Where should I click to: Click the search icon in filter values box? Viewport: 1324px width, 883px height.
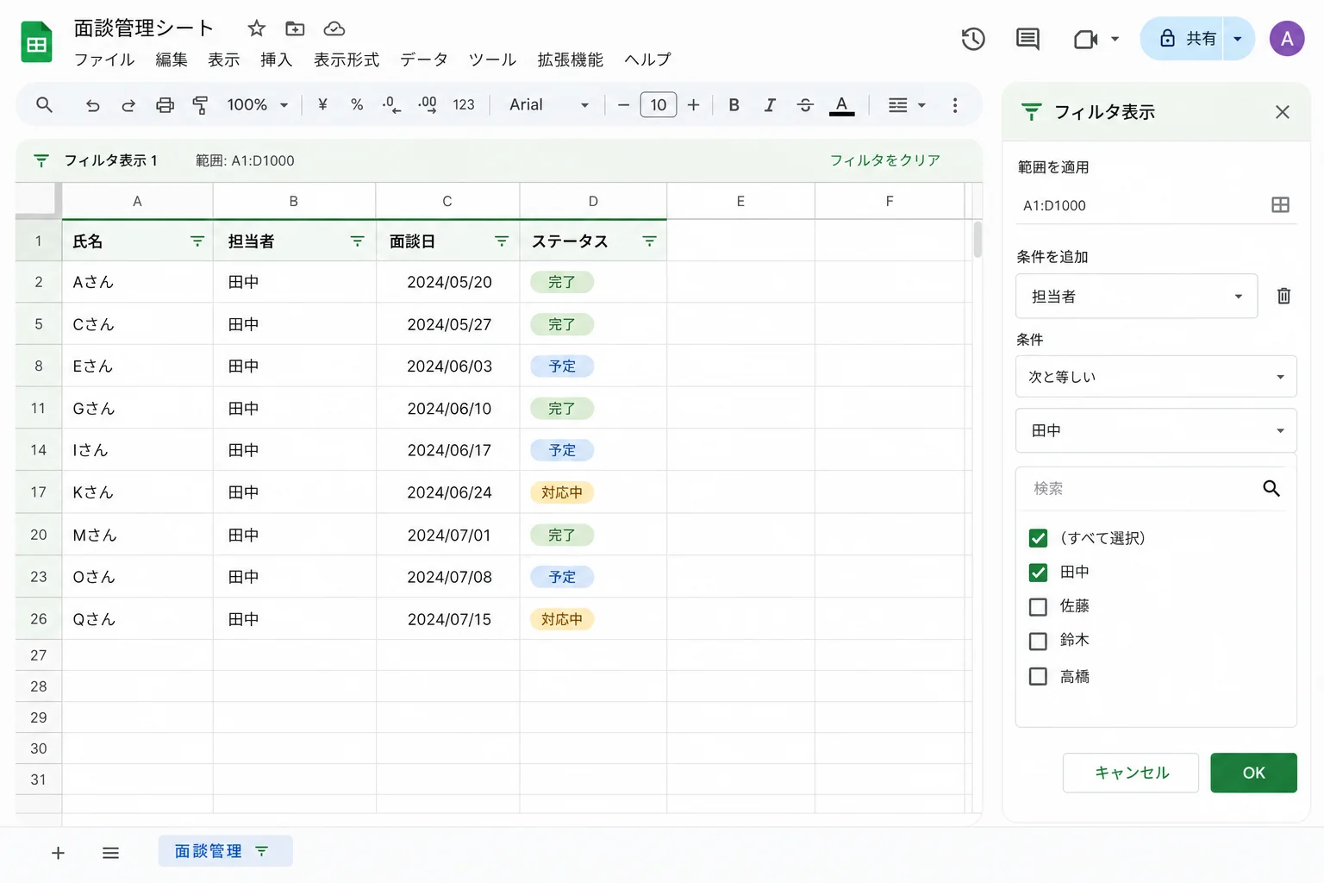pos(1271,488)
